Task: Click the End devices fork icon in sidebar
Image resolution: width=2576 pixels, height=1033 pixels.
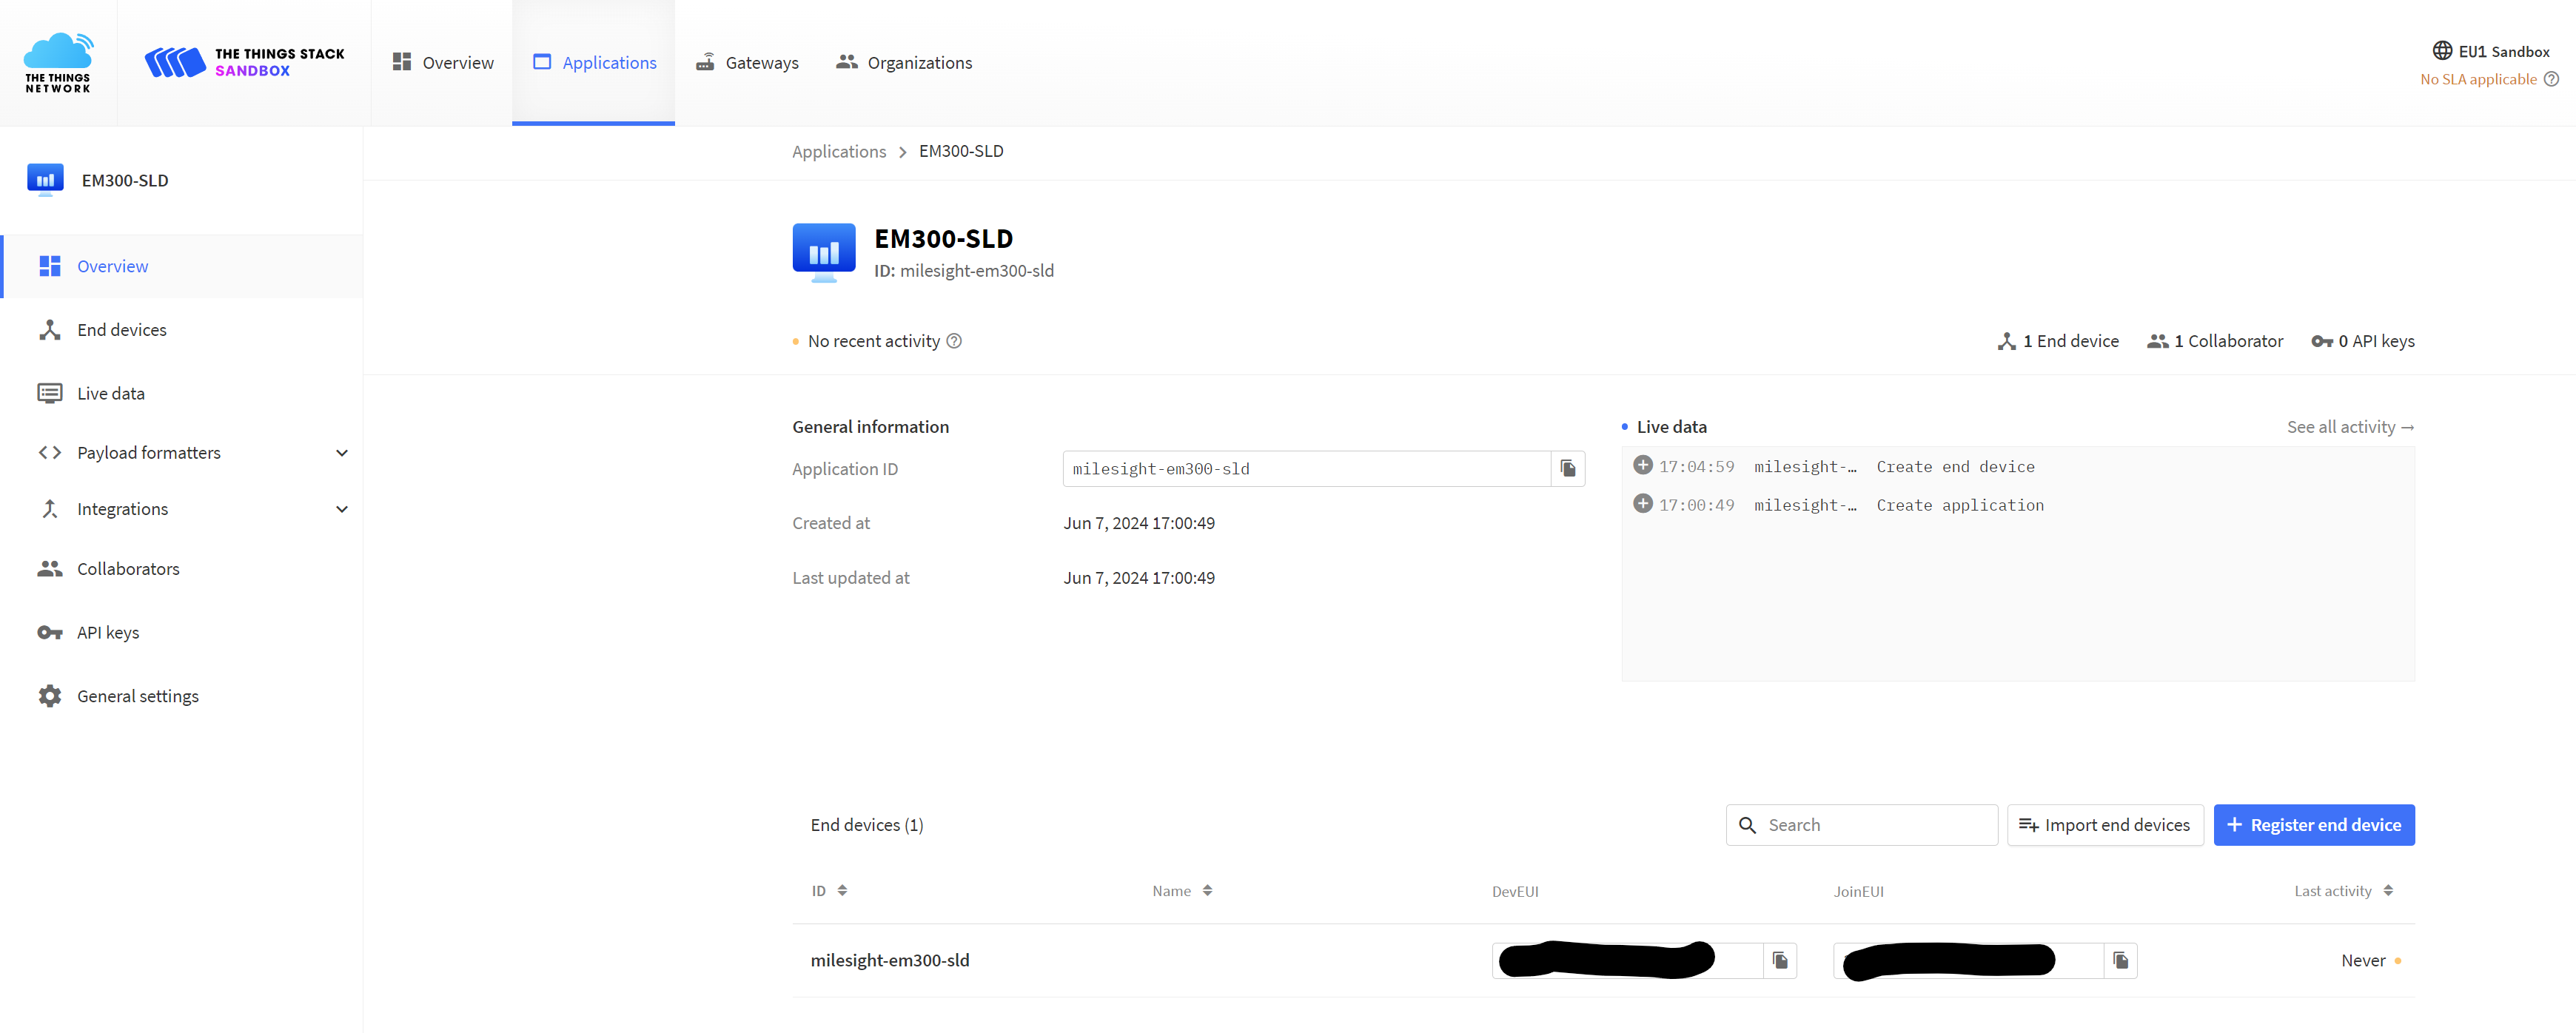Action: point(50,330)
